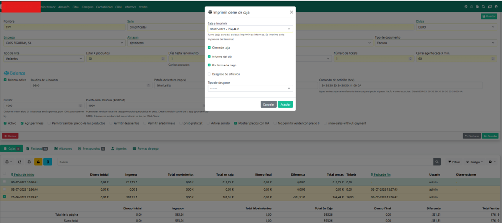Open the Filtros button

[x=454, y=162]
